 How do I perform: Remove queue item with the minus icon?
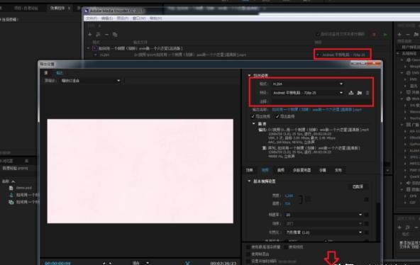click(106, 35)
